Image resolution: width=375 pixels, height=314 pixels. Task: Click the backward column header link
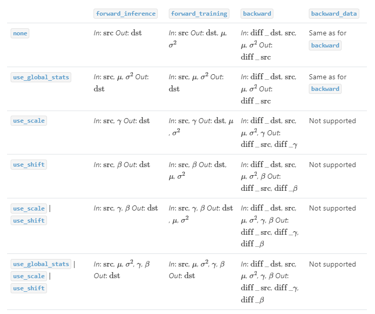click(256, 14)
